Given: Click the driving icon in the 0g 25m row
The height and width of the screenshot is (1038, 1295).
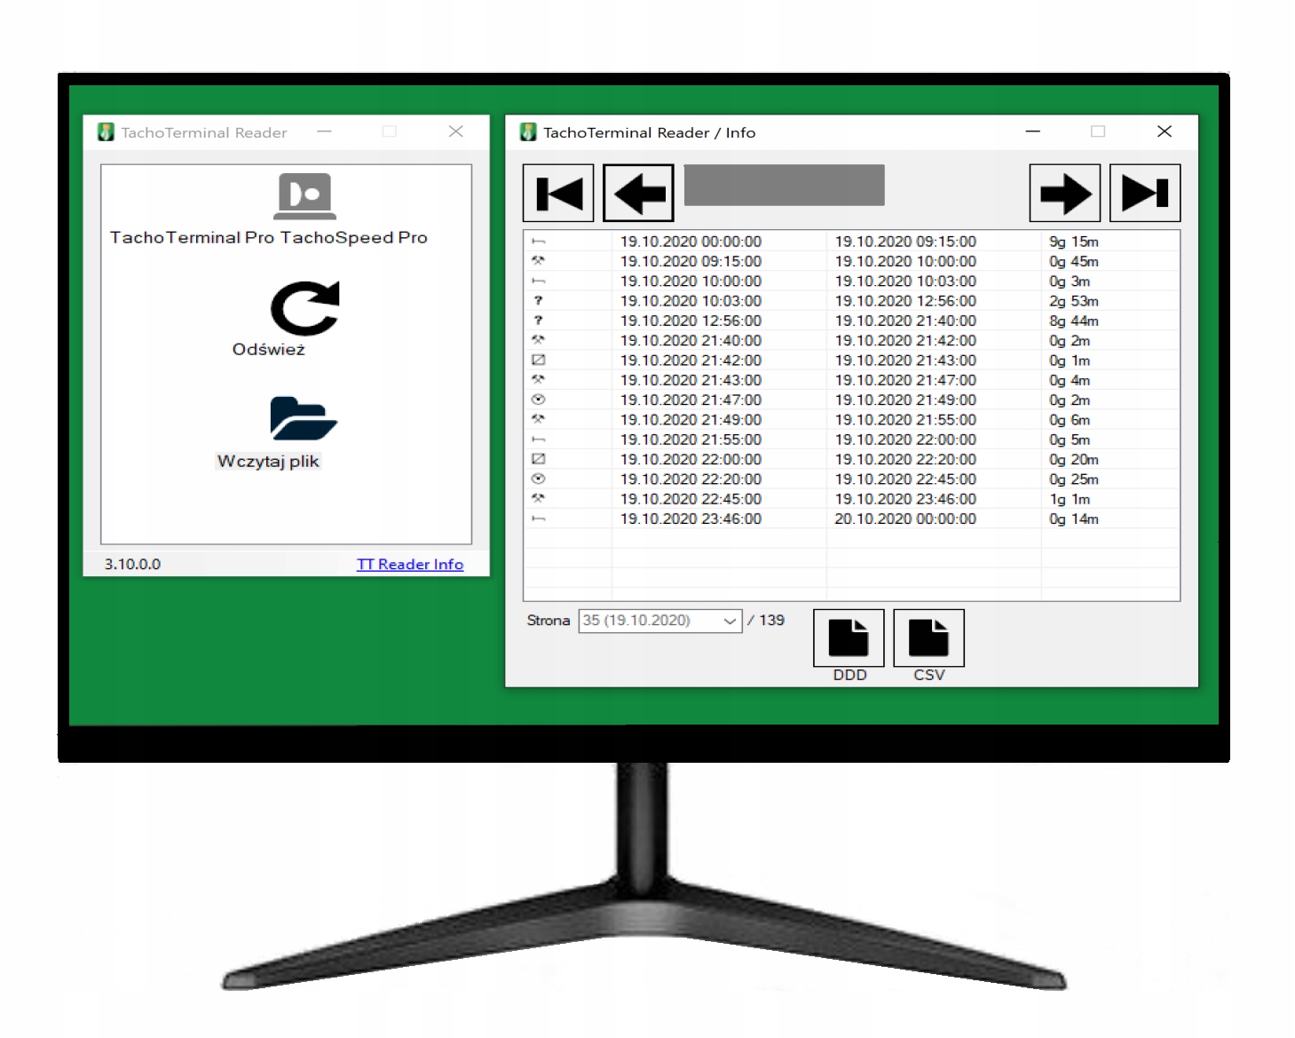Looking at the screenshot, I should [x=538, y=479].
